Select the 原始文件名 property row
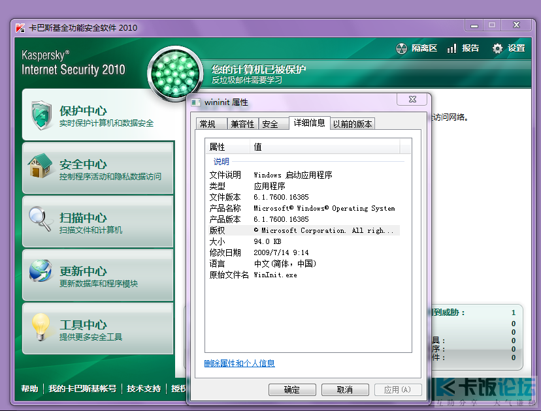 (x=304, y=275)
